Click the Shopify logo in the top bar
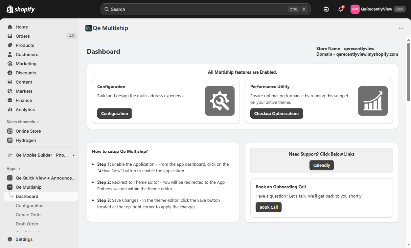 tap(20, 9)
